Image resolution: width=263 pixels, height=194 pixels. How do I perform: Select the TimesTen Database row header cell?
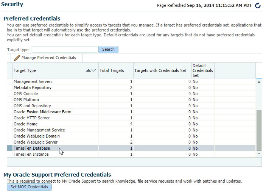10,148
